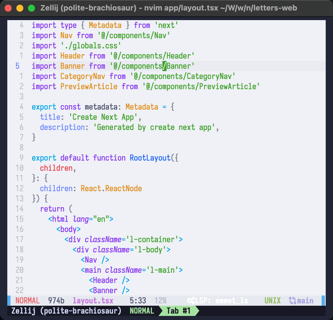
Task: Click the emmet_ls LSP server name
Action: point(232,301)
